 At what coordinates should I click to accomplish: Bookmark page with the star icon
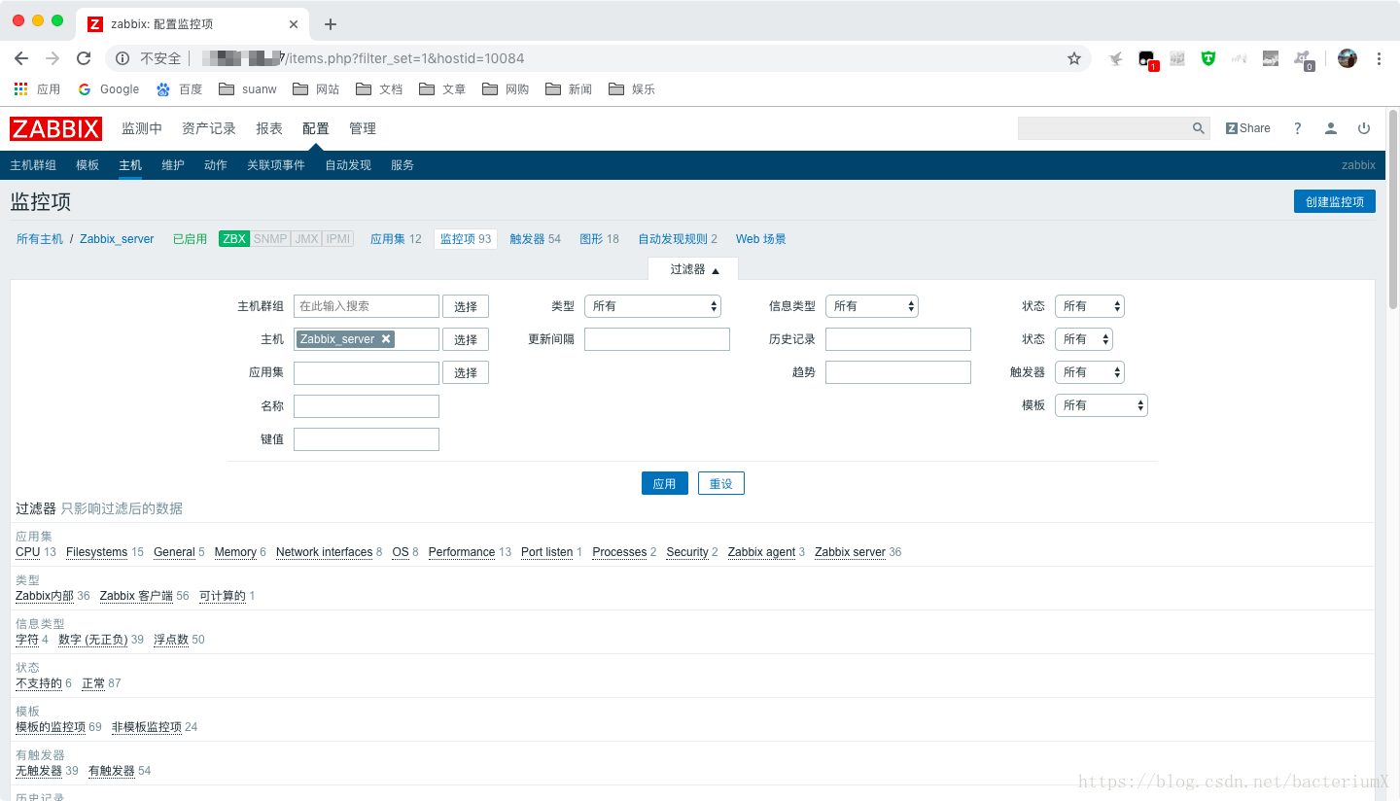point(1074,58)
